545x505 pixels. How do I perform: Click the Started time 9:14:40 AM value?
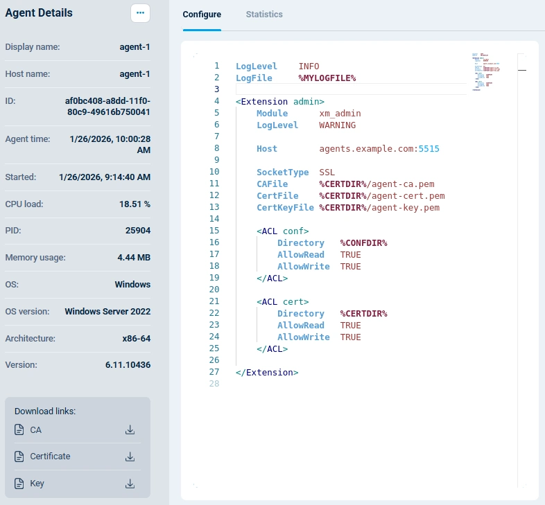tap(105, 177)
